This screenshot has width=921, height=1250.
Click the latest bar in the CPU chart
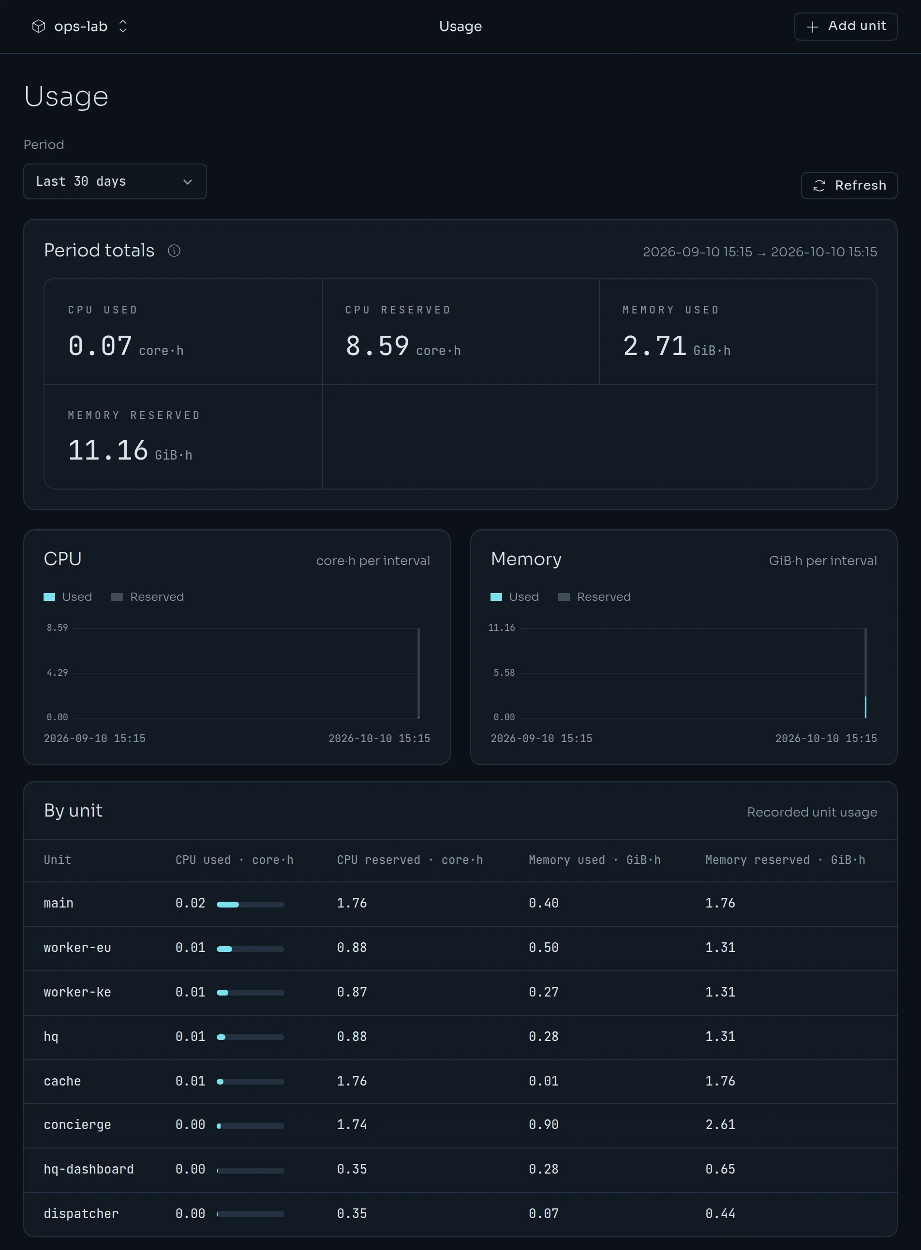(419, 673)
